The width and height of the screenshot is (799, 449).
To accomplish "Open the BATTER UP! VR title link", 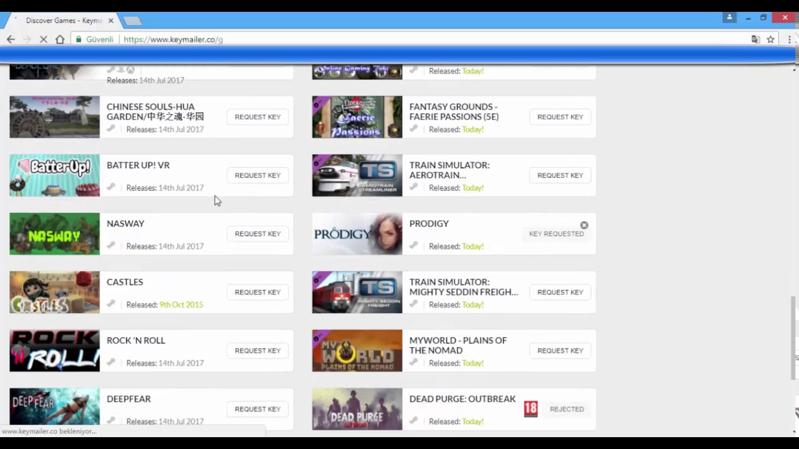I will pos(138,165).
